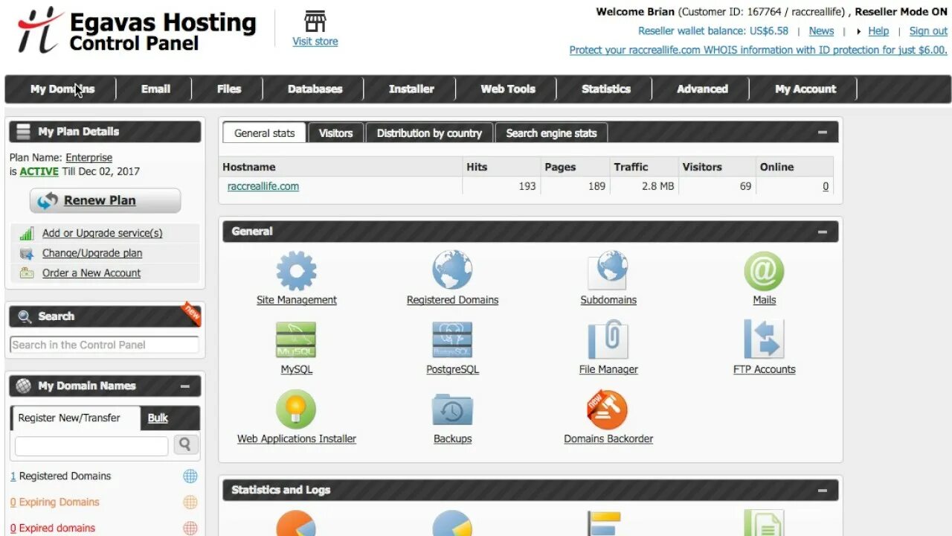Switch to the Visitors tab
The width and height of the screenshot is (952, 536).
pos(335,133)
